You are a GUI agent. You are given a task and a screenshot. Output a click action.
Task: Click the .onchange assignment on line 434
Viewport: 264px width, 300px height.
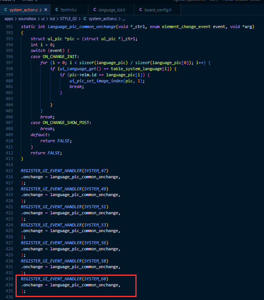point(71,285)
